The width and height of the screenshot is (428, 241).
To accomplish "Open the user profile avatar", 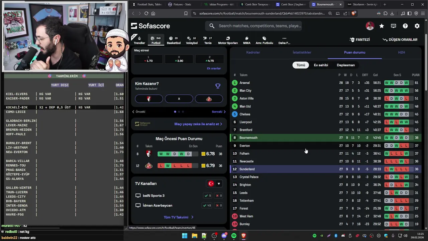I will click(370, 26).
